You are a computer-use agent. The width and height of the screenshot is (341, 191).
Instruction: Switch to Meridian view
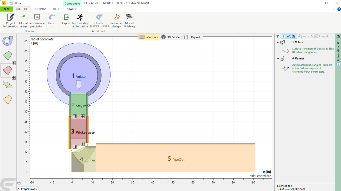coord(149,37)
